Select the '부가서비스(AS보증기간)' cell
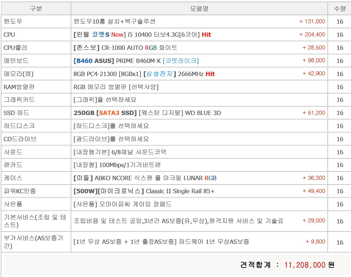The image size is (351, 277). pos(36,242)
